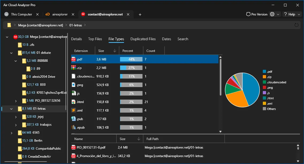
Task: Expand the trabajos folder
Action: coord(16,125)
